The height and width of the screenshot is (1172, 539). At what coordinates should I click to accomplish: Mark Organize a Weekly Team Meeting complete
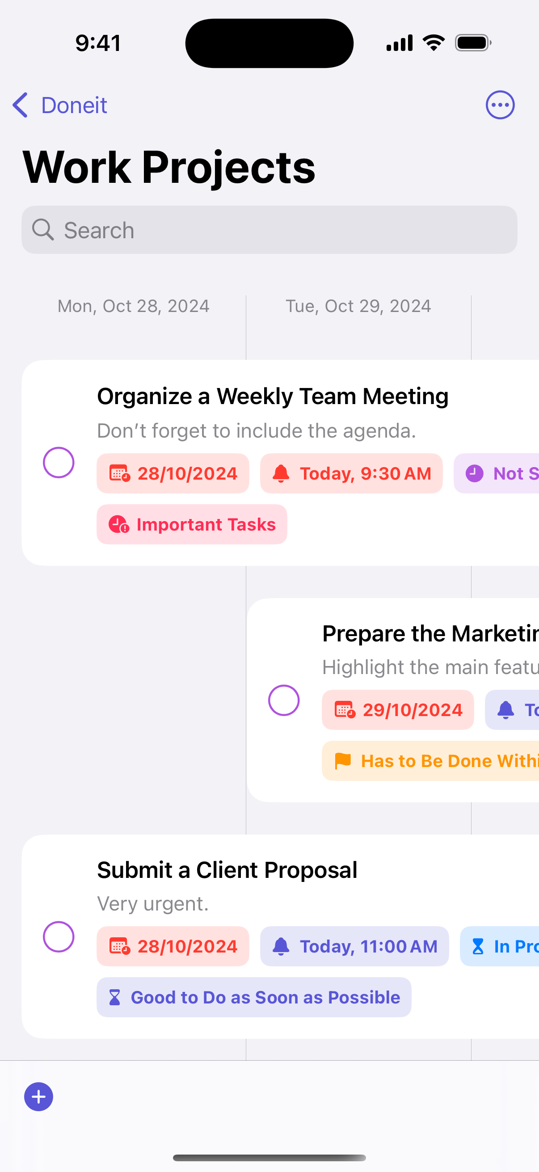pyautogui.click(x=59, y=463)
